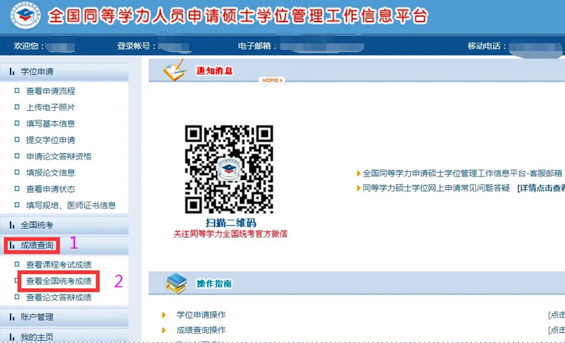The image size is (565, 343).
Task: Click the platform graduation cap logo
Action: [x=26, y=15]
